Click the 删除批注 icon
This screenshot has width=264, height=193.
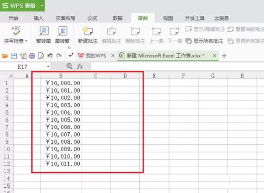coord(135,31)
